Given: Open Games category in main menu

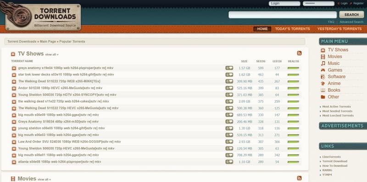Looking at the screenshot, I should click(x=335, y=70).
